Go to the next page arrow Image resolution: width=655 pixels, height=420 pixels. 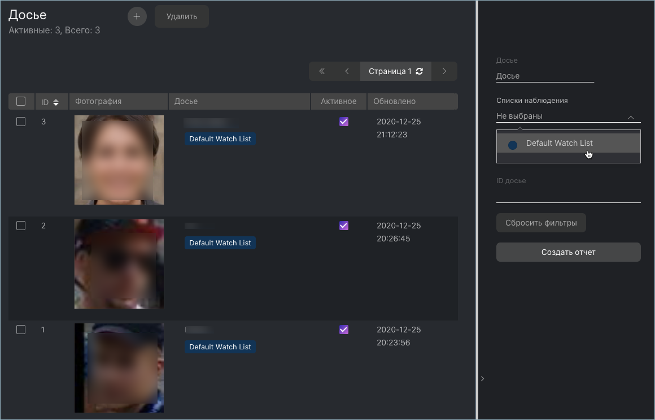pyautogui.click(x=444, y=71)
